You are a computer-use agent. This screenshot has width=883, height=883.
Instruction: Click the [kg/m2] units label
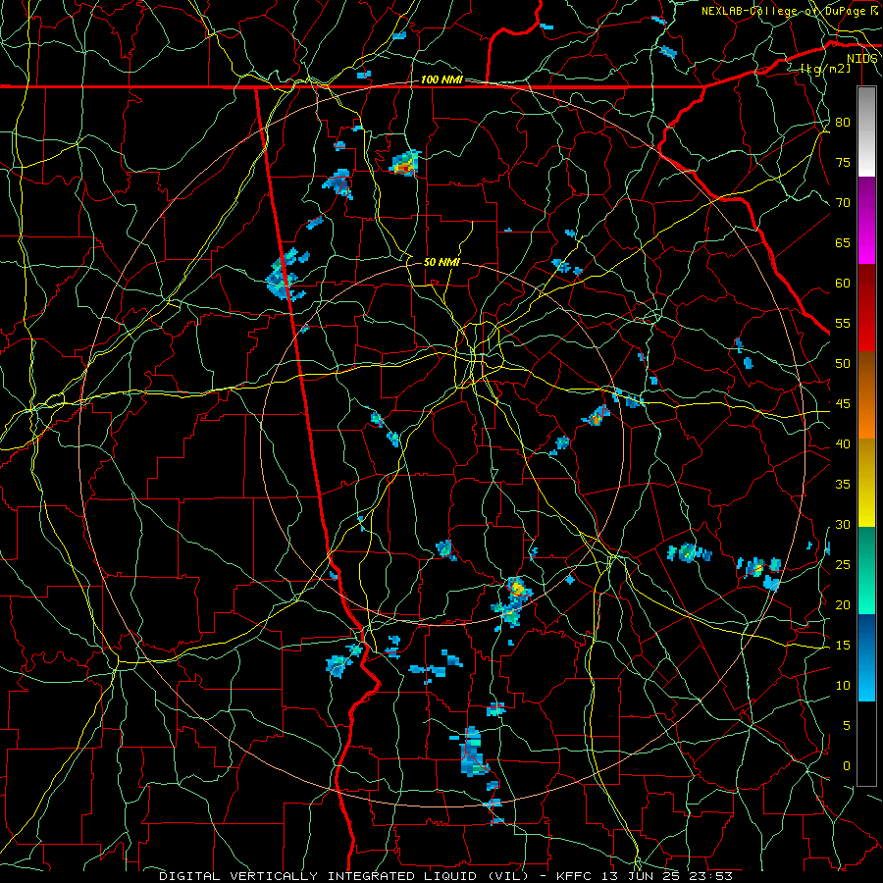(826, 69)
